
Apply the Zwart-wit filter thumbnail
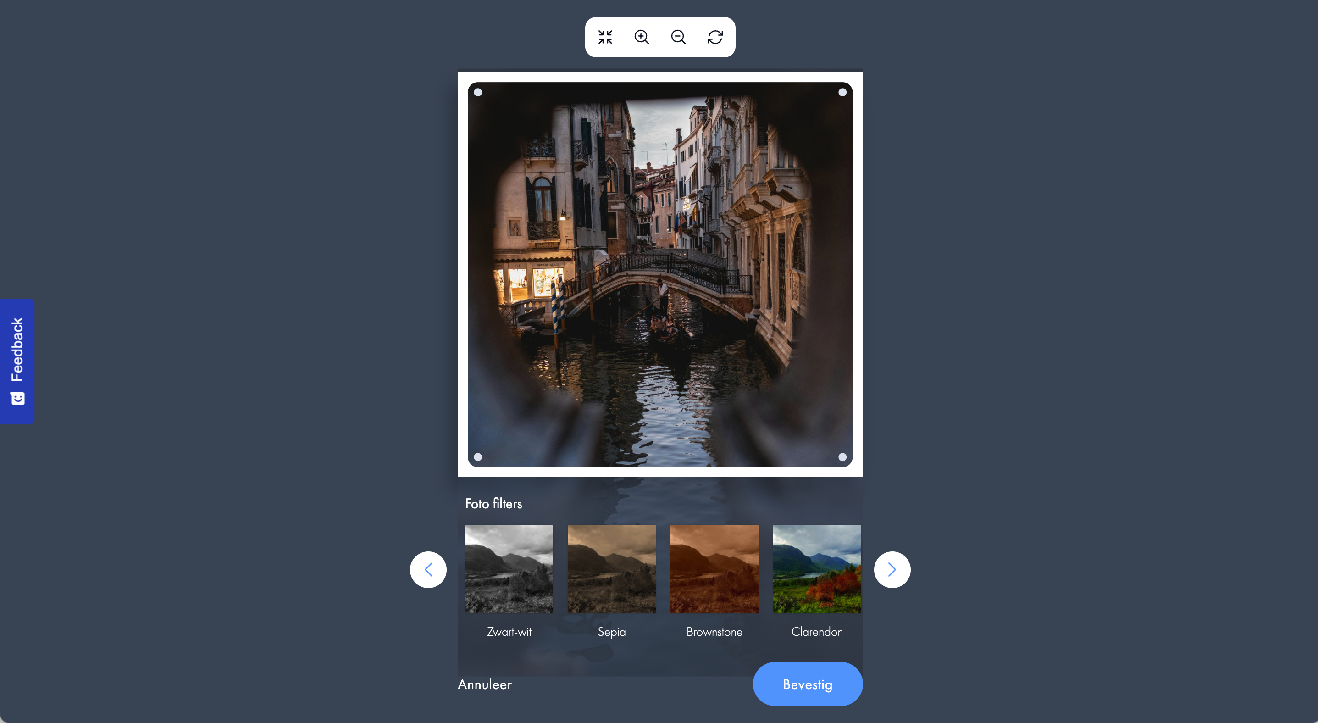coord(509,569)
